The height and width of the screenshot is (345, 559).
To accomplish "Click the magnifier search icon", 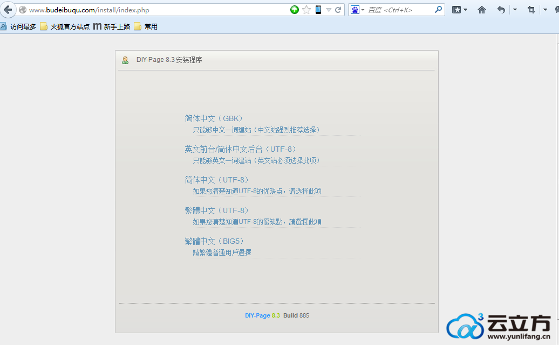I will [x=439, y=10].
